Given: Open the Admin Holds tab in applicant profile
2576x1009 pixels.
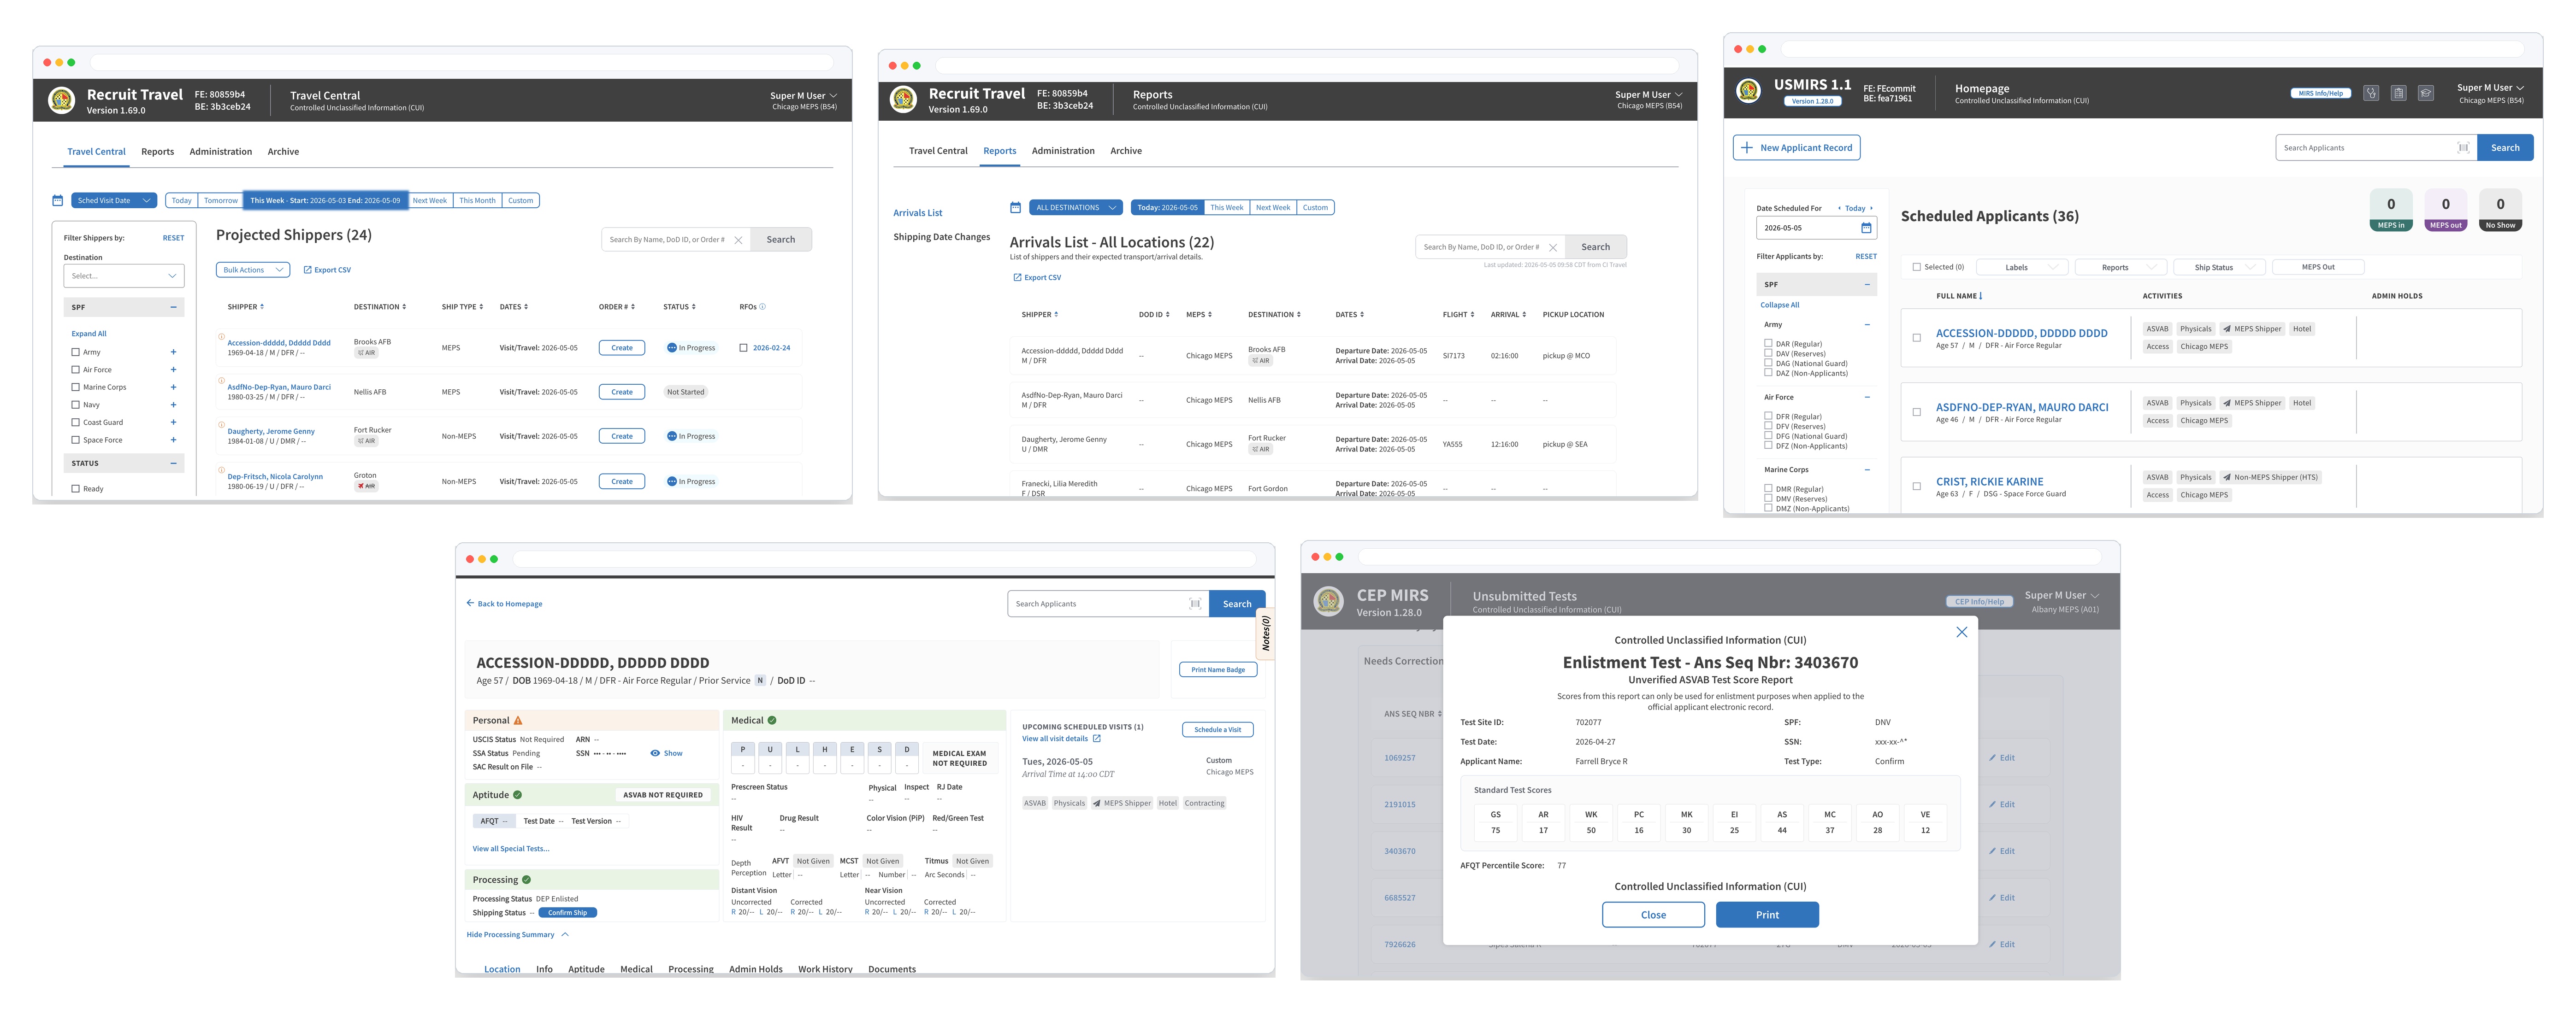Looking at the screenshot, I should click(x=756, y=969).
